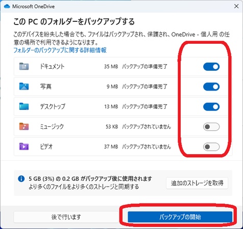Open フォルダーのバックアップに関する詳細情報 link

(x=60, y=50)
